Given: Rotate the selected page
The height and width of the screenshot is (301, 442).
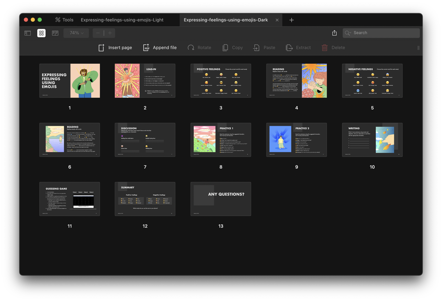Looking at the screenshot, I should coord(199,48).
